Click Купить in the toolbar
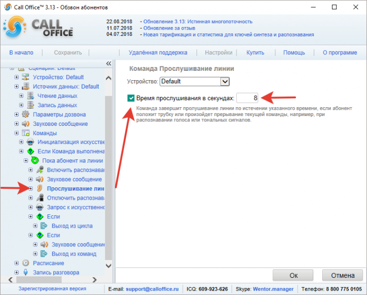 255,53
